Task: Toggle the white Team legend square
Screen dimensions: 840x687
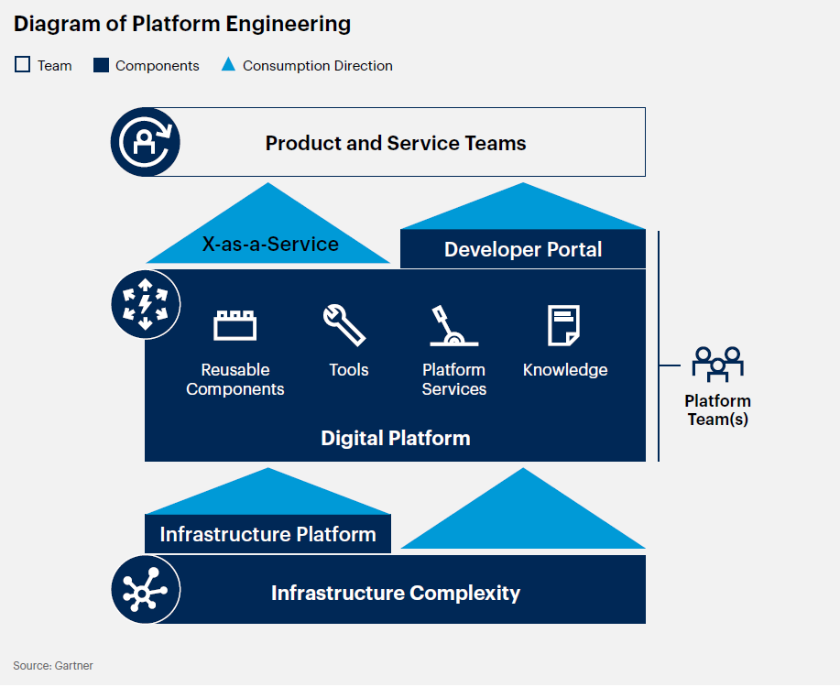Action: pos(22,64)
